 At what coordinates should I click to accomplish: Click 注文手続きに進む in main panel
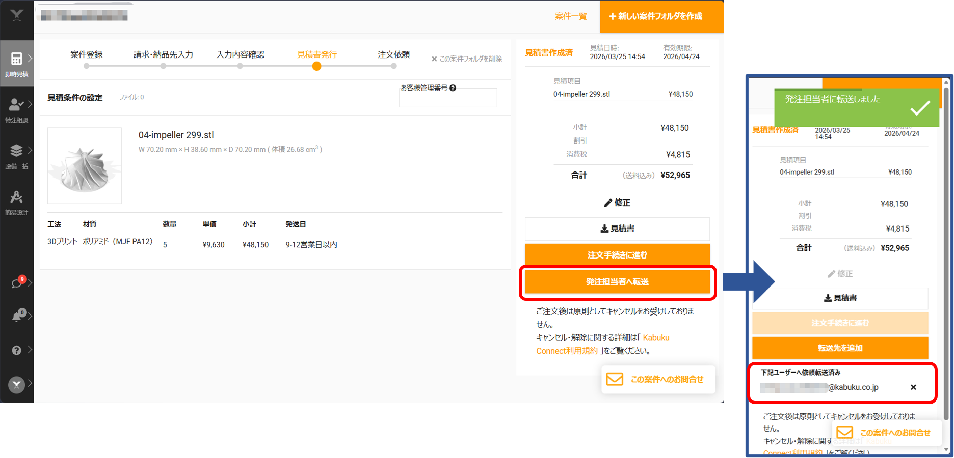coord(617,255)
